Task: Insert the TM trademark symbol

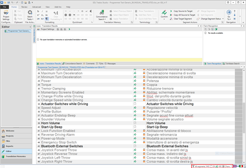Action: pyautogui.click(x=74, y=15)
